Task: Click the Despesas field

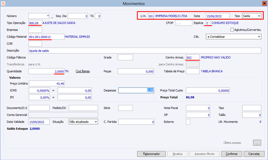Action: coord(136,90)
